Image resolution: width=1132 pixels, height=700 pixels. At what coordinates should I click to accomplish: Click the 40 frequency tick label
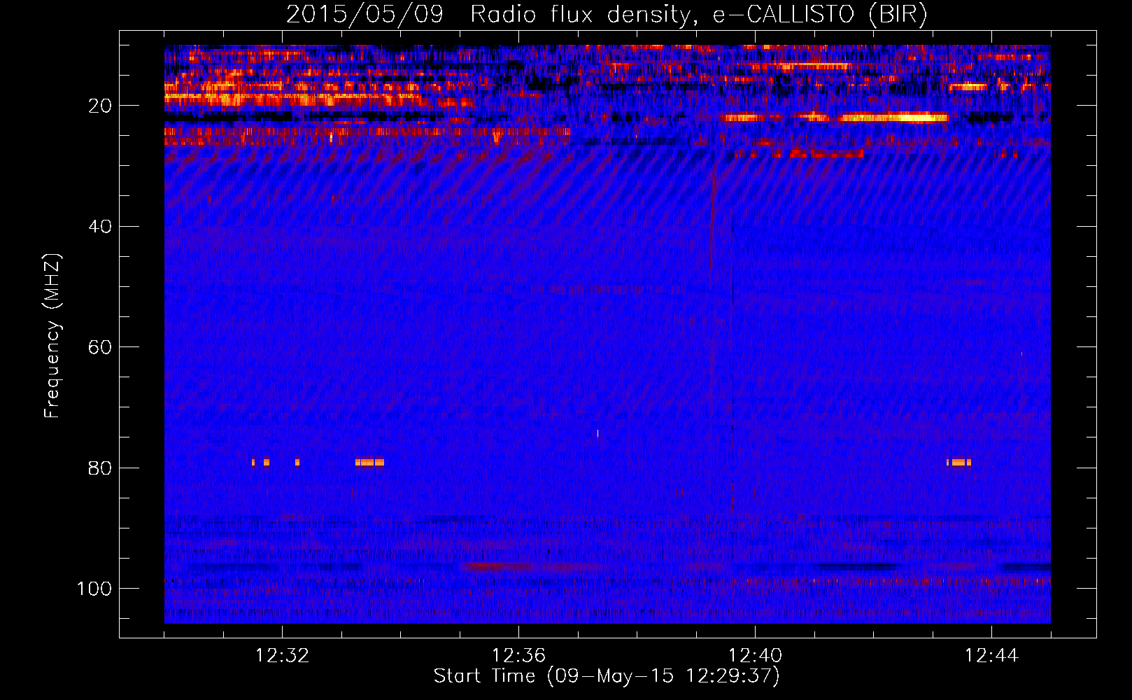100,227
